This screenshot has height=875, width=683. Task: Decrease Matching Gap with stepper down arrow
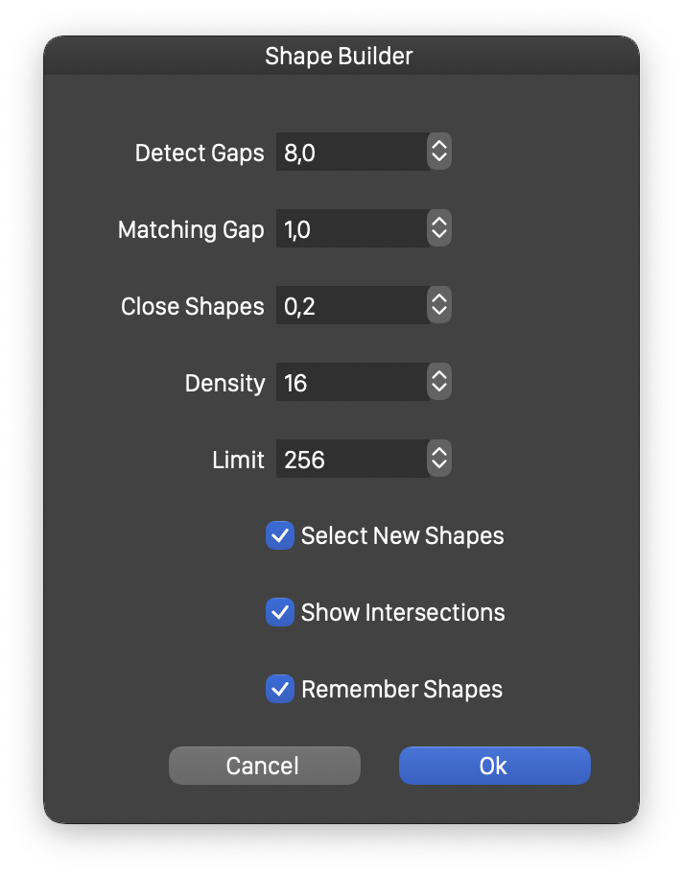click(x=439, y=235)
